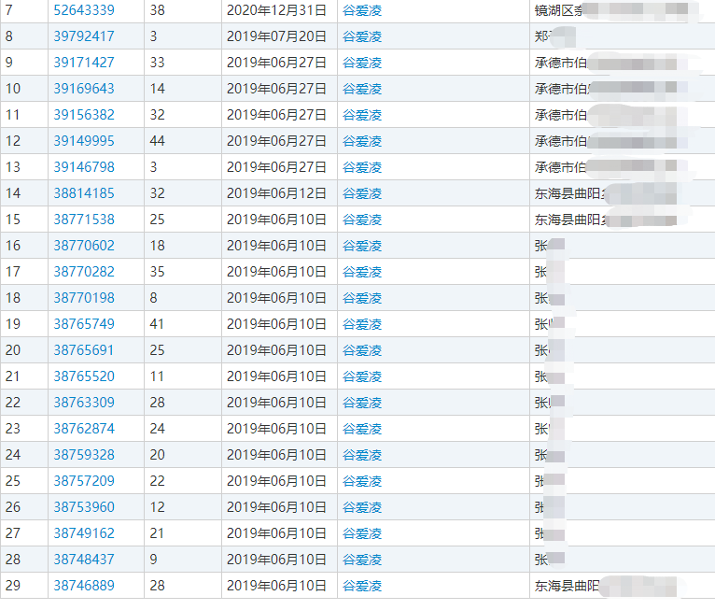Open trademark record 39171427
715x610 pixels.
point(84,63)
